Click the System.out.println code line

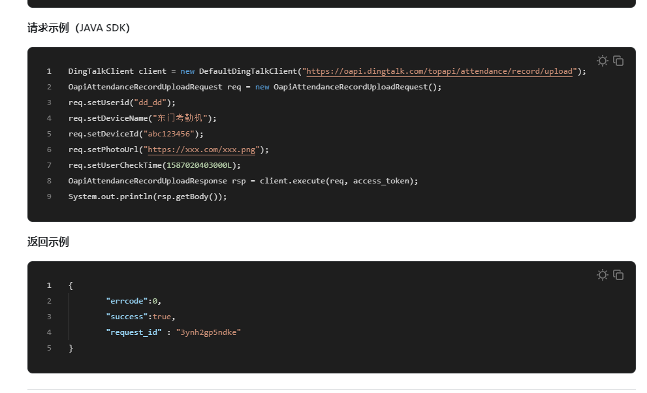pyautogui.click(x=148, y=196)
